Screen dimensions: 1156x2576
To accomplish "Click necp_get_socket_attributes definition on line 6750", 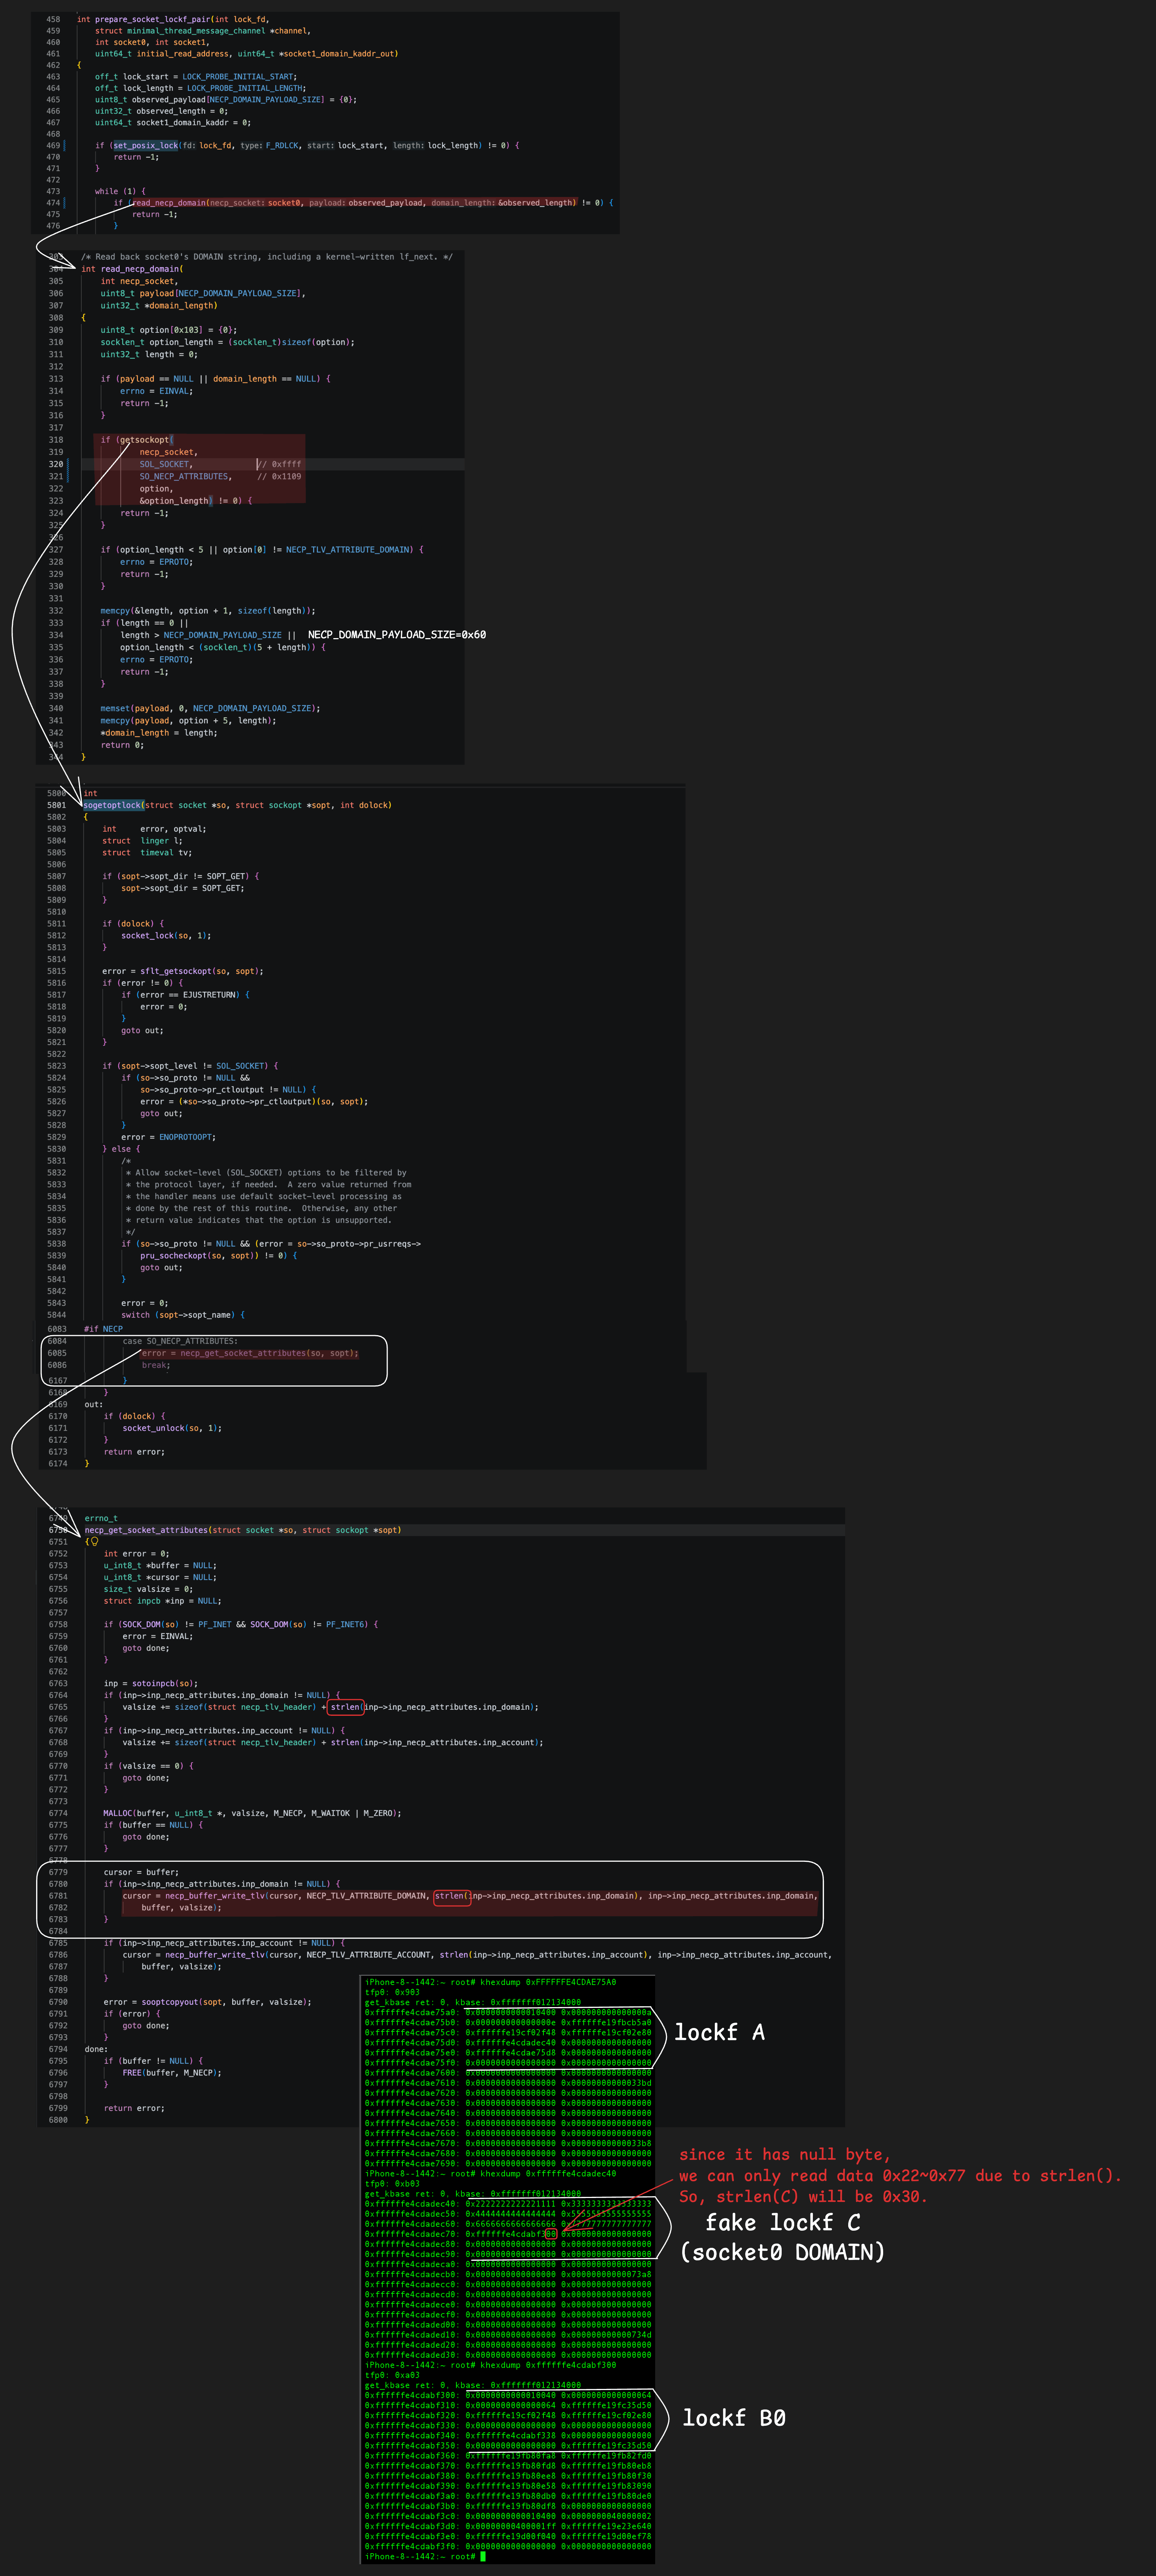I will 147,1530.
